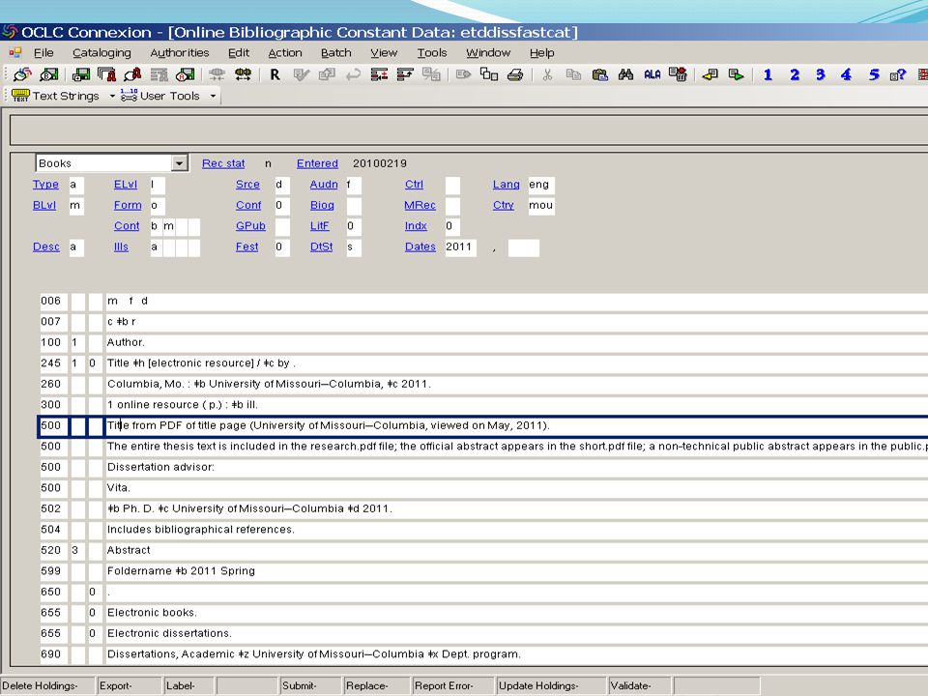Click the Search Authorities icon with red A
The width and height of the screenshot is (928, 696).
[133, 74]
